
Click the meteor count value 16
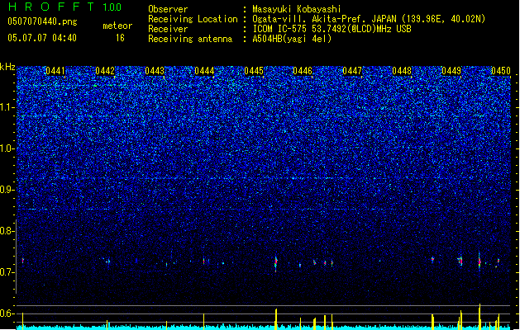click(120, 38)
